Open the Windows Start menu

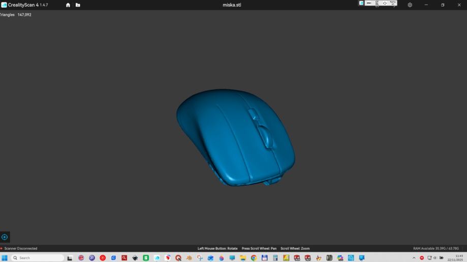[5, 258]
